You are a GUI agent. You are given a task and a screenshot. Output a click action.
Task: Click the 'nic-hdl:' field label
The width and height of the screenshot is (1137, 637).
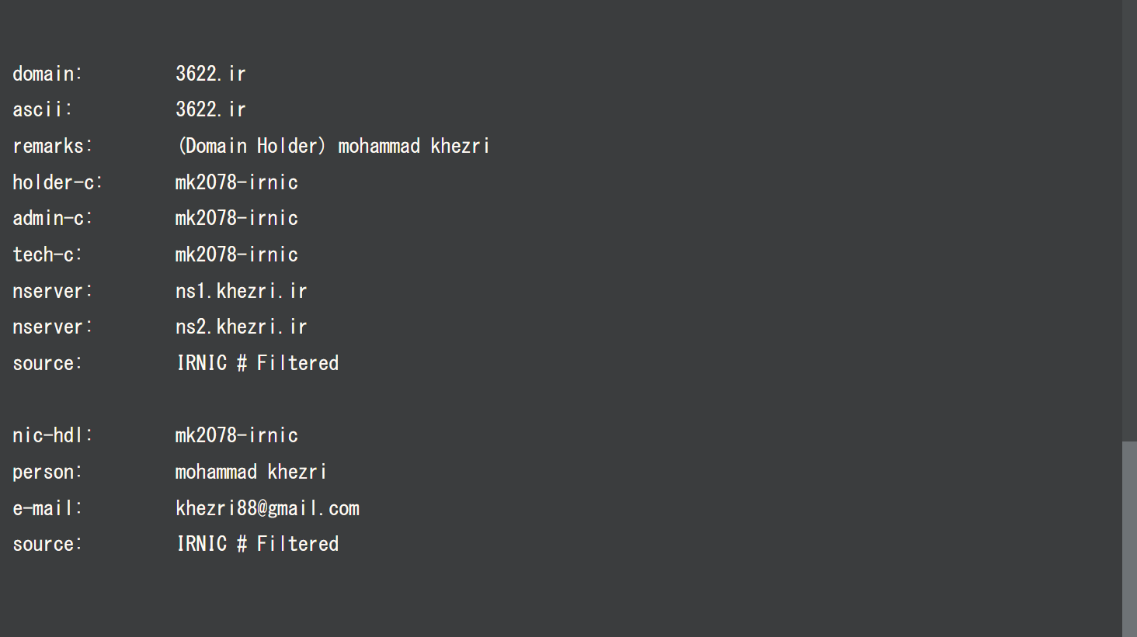click(x=52, y=435)
